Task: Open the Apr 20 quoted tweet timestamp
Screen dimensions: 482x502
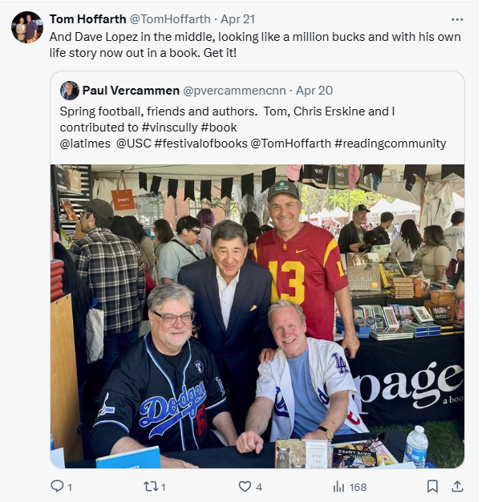Action: 314,91
